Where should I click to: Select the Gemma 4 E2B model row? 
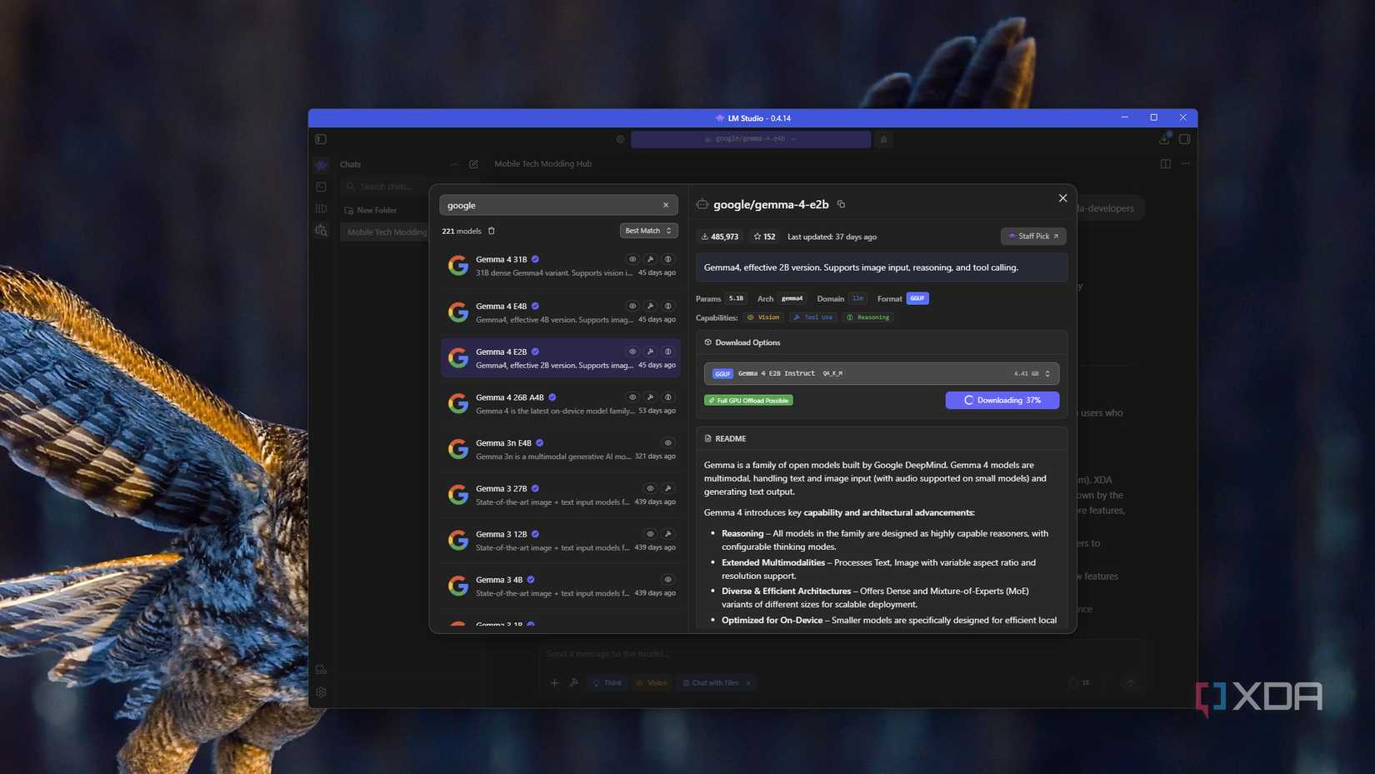(560, 358)
